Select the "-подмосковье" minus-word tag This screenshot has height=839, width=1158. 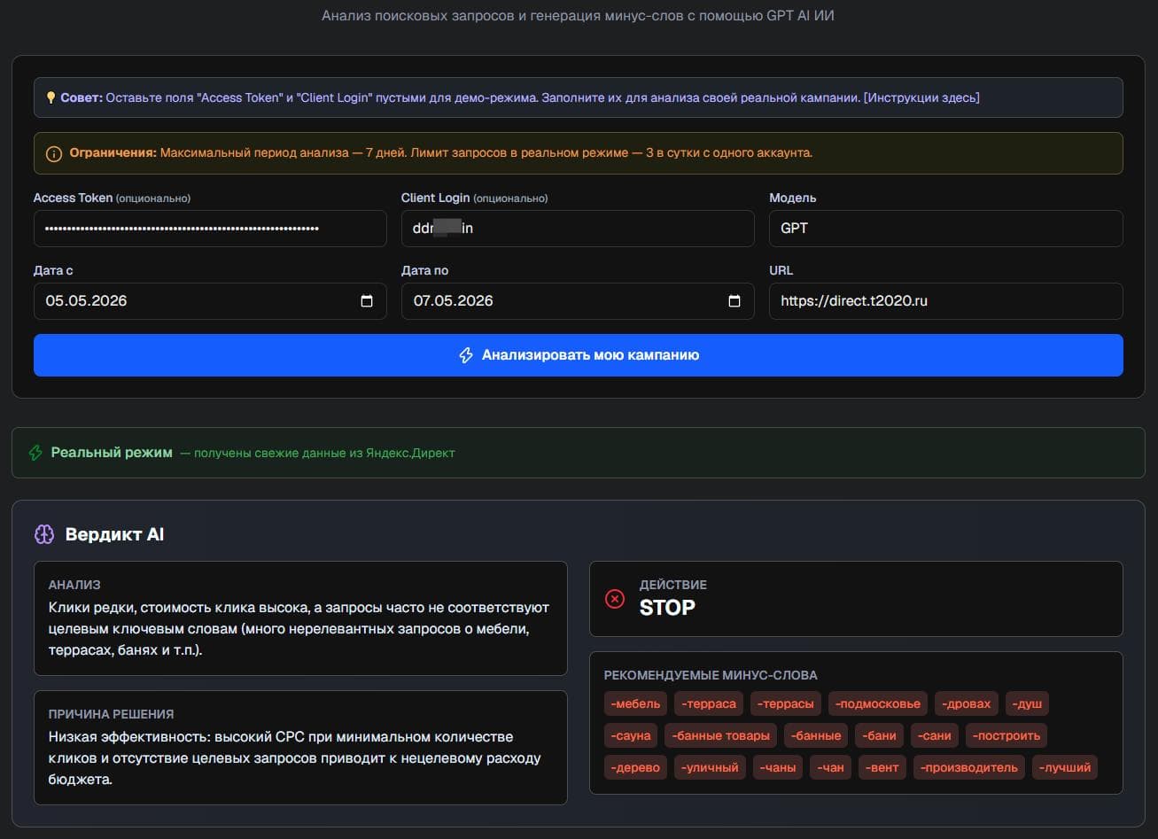pyautogui.click(x=878, y=703)
